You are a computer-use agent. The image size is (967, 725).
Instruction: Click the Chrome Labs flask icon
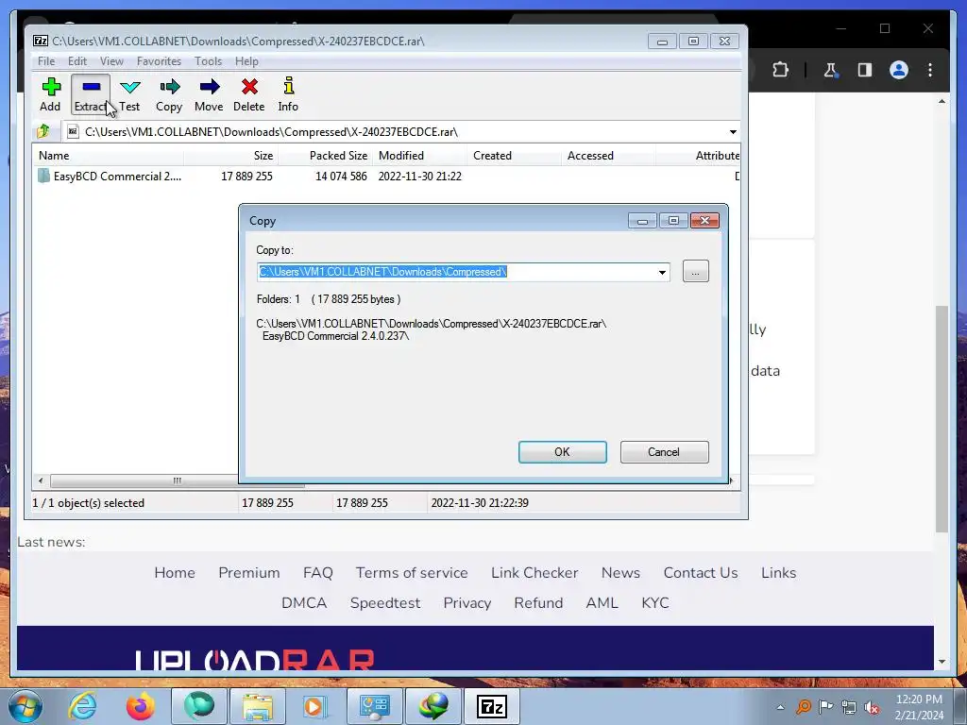point(831,70)
